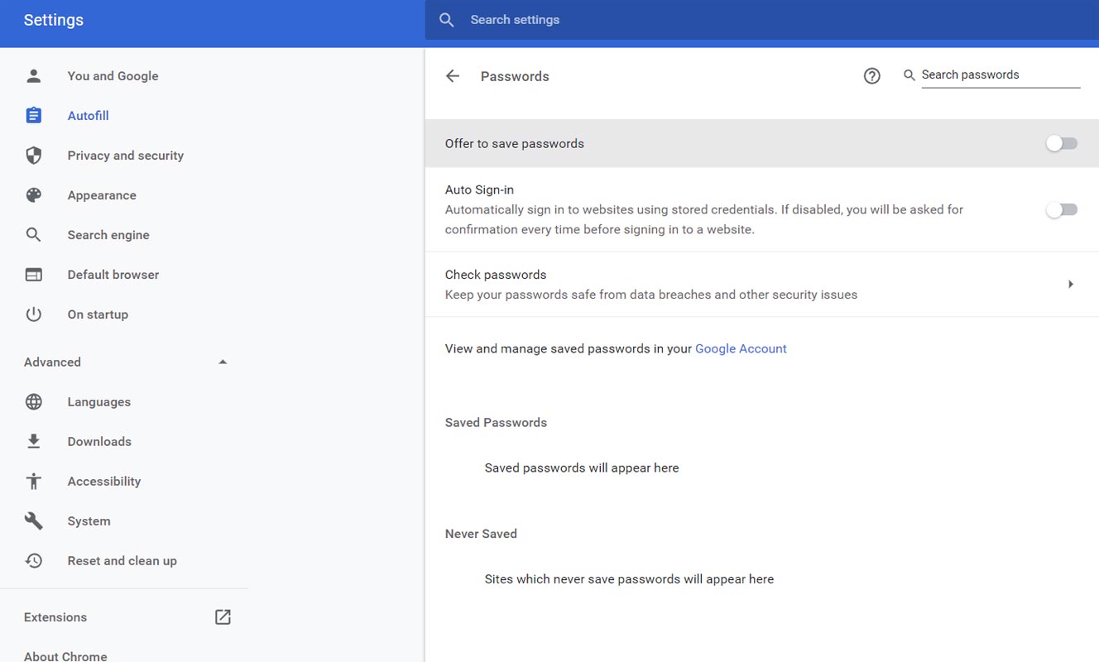Screen dimensions: 1099x662
Task: Click the Autofill clipboard icon
Action: pyautogui.click(x=33, y=116)
